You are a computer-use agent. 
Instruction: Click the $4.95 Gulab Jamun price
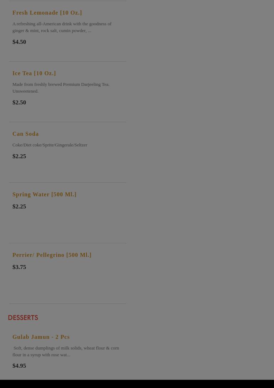click(x=19, y=366)
